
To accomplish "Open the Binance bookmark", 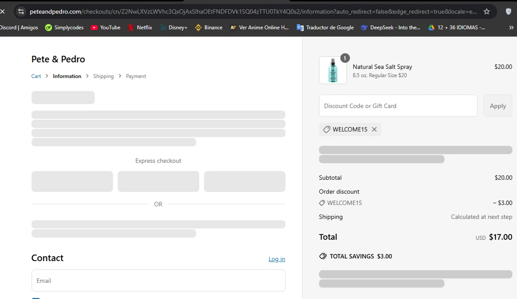I will [x=209, y=28].
